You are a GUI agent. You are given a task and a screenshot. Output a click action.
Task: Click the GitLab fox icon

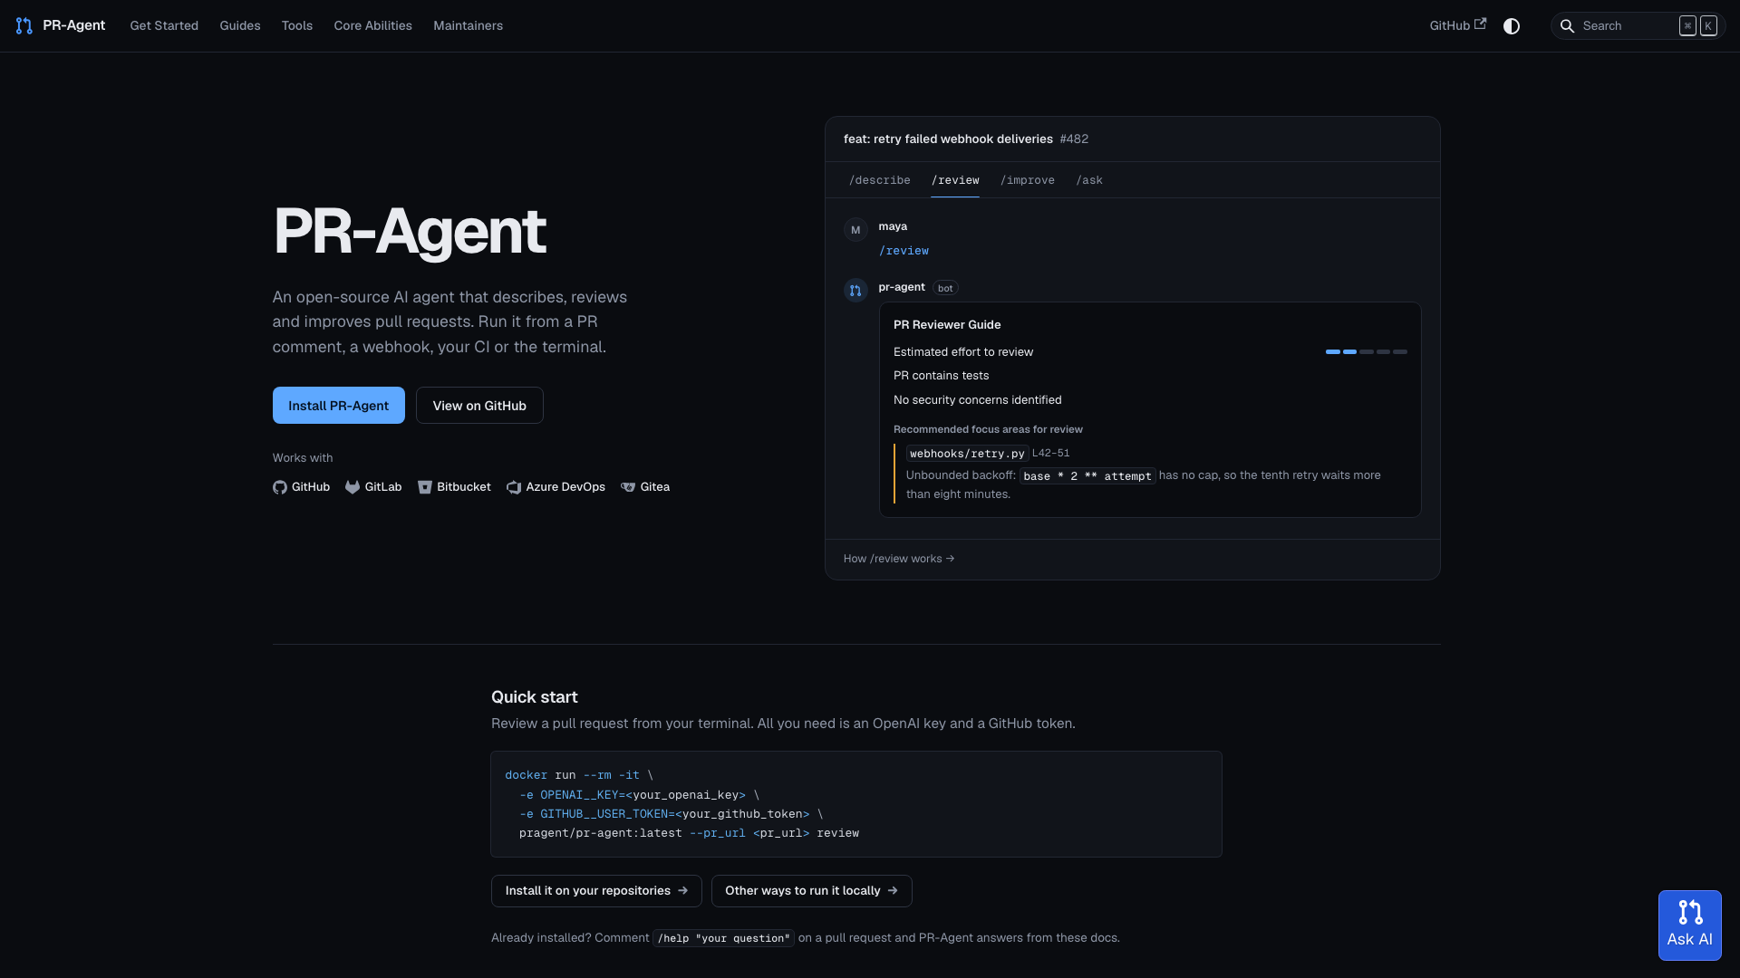[353, 487]
